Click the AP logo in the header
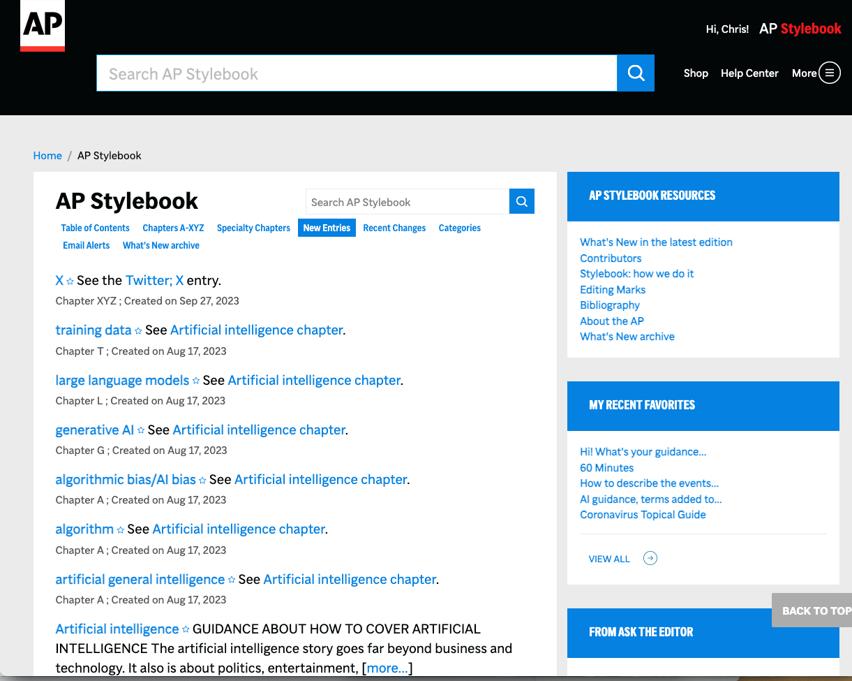 pos(43,25)
